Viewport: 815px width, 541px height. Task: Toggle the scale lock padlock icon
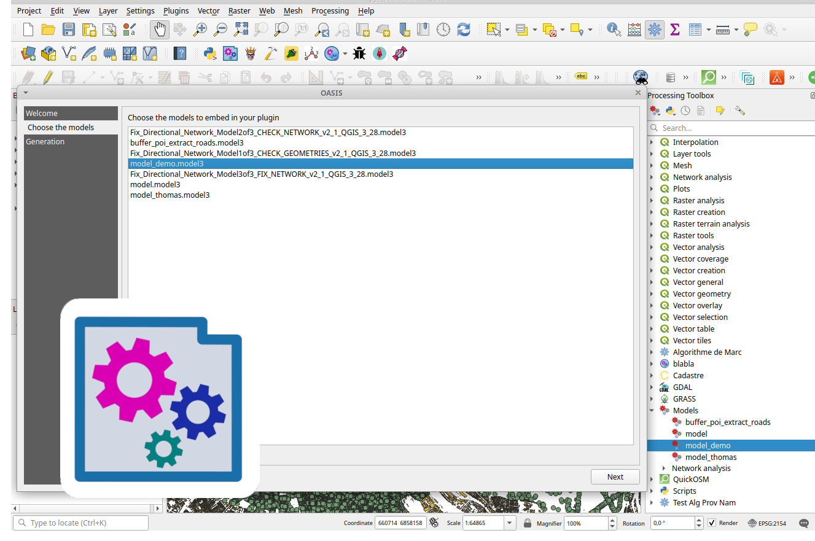pos(527,523)
